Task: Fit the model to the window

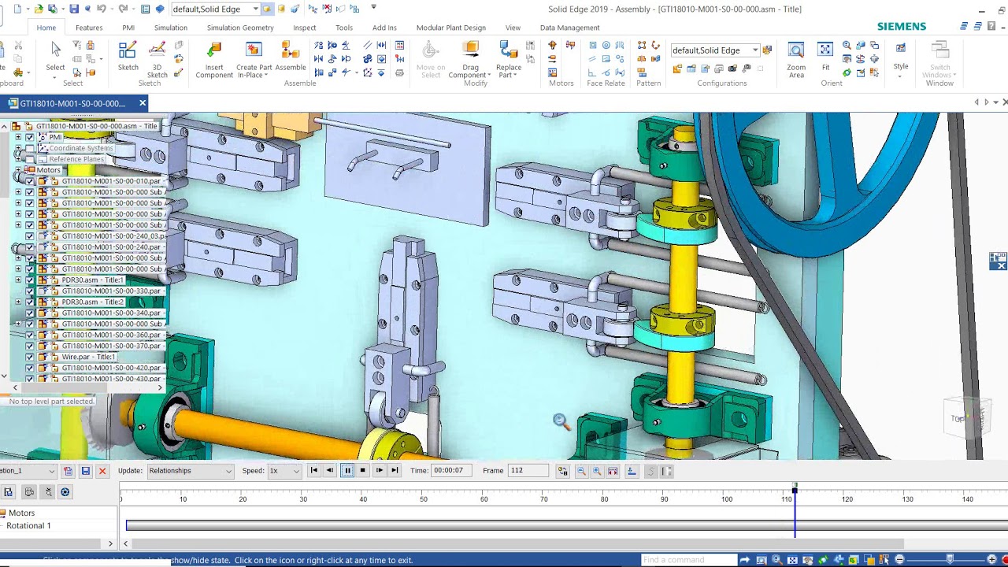Action: point(825,57)
